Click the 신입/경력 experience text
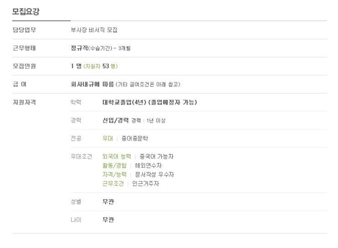 116,120
